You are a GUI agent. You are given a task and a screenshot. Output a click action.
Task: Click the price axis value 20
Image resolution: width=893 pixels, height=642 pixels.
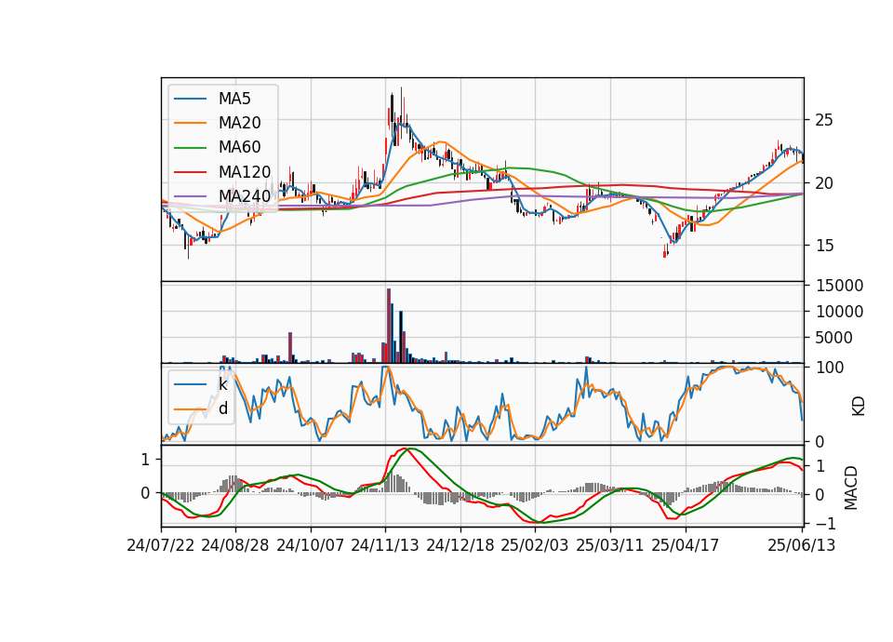coord(824,183)
